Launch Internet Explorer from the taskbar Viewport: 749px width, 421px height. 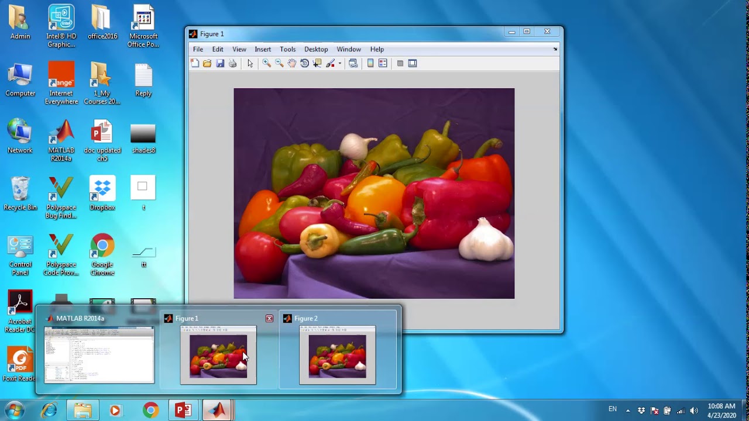pyautogui.click(x=49, y=410)
